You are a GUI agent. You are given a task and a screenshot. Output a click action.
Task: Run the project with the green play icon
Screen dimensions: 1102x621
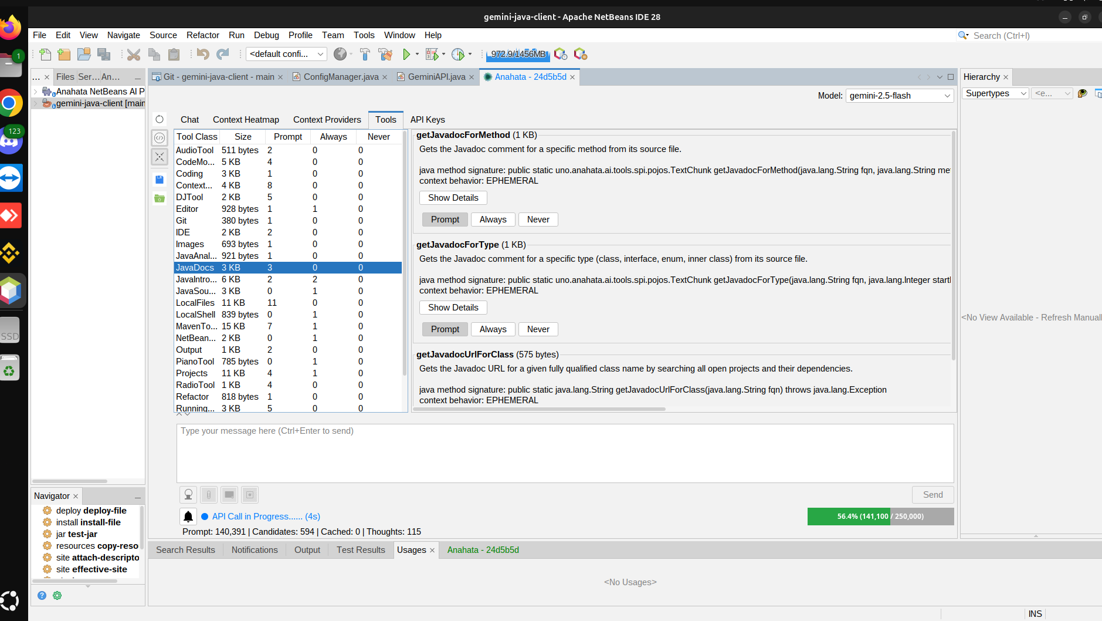point(406,55)
